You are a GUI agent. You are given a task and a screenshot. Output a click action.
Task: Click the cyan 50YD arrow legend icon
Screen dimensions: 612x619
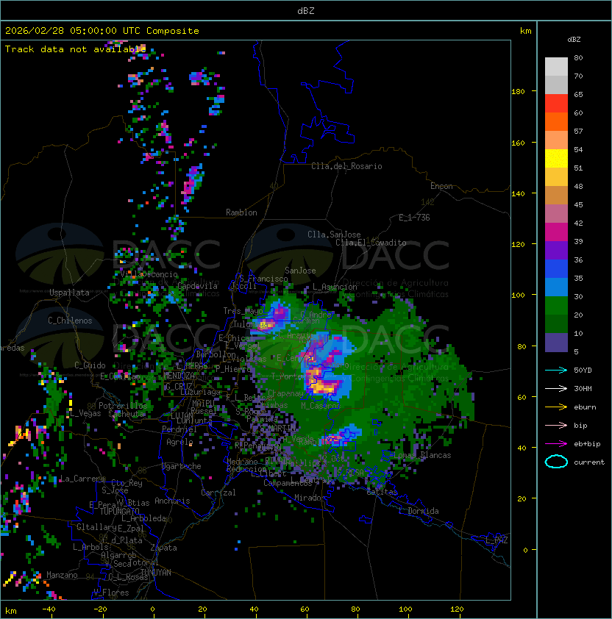point(556,370)
